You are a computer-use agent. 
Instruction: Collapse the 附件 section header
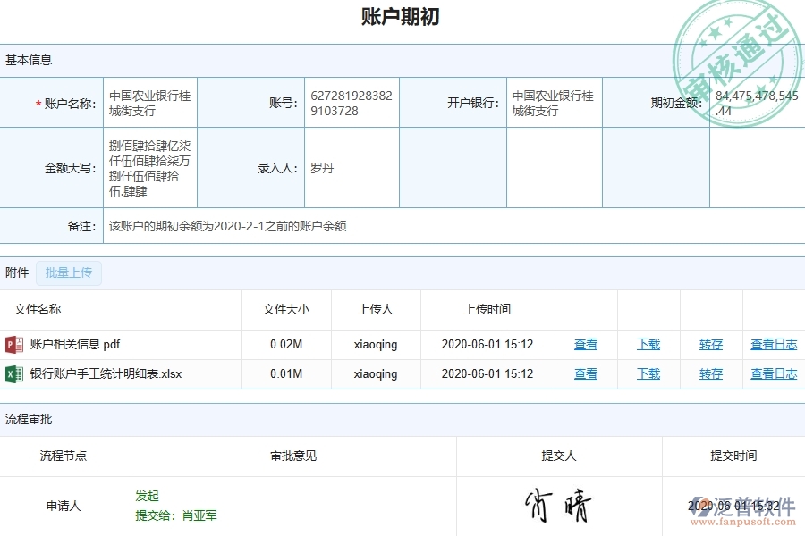pyautogui.click(x=17, y=272)
